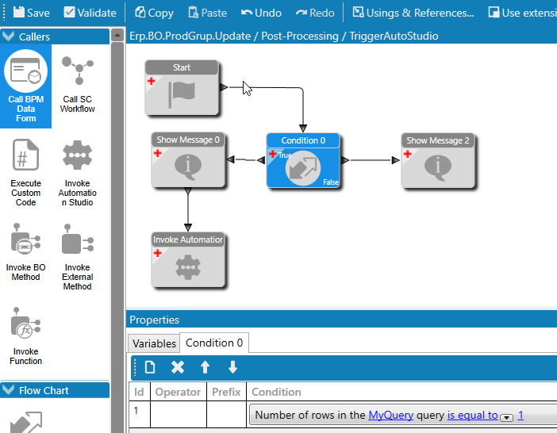Viewport: 557px width, 433px height.
Task: Click the palette vertical scrollbar track
Action: 117,237
